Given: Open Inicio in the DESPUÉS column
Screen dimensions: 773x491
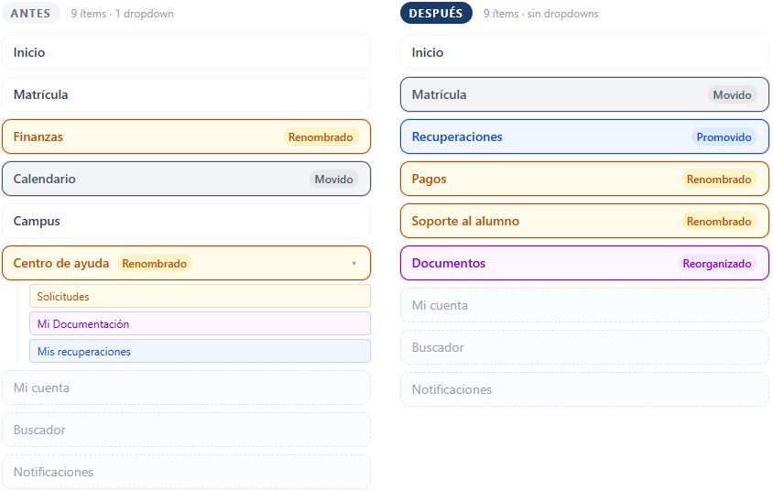Looking at the screenshot, I should 584,52.
